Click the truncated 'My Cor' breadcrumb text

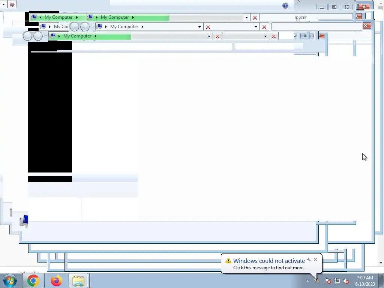point(61,27)
